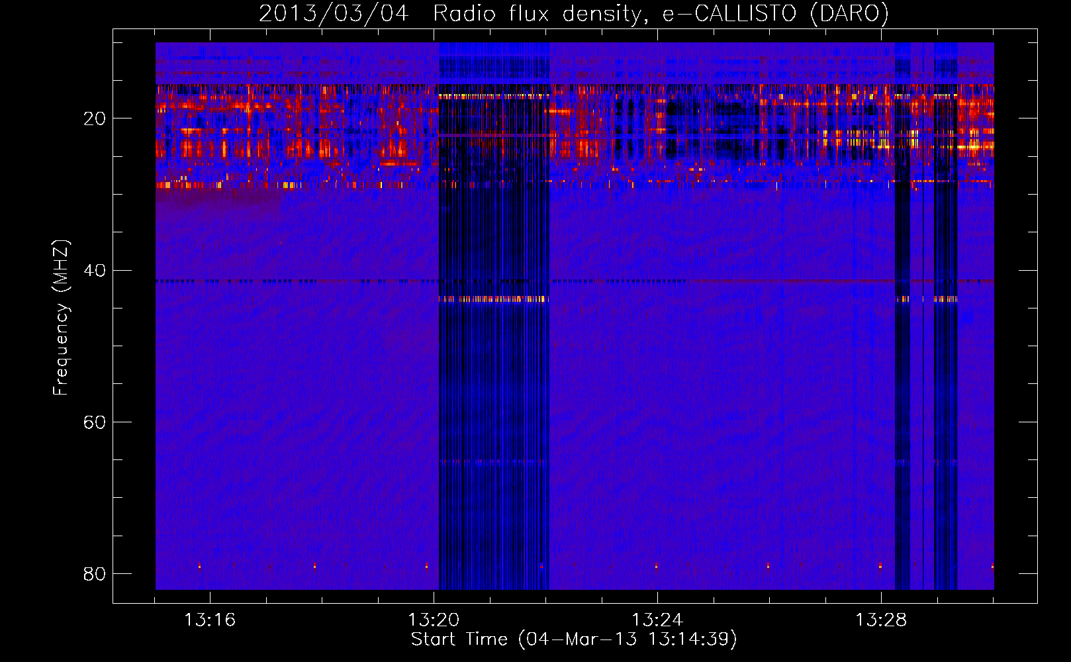
Task: Click the '80' frequency tick label
Action: click(x=95, y=573)
